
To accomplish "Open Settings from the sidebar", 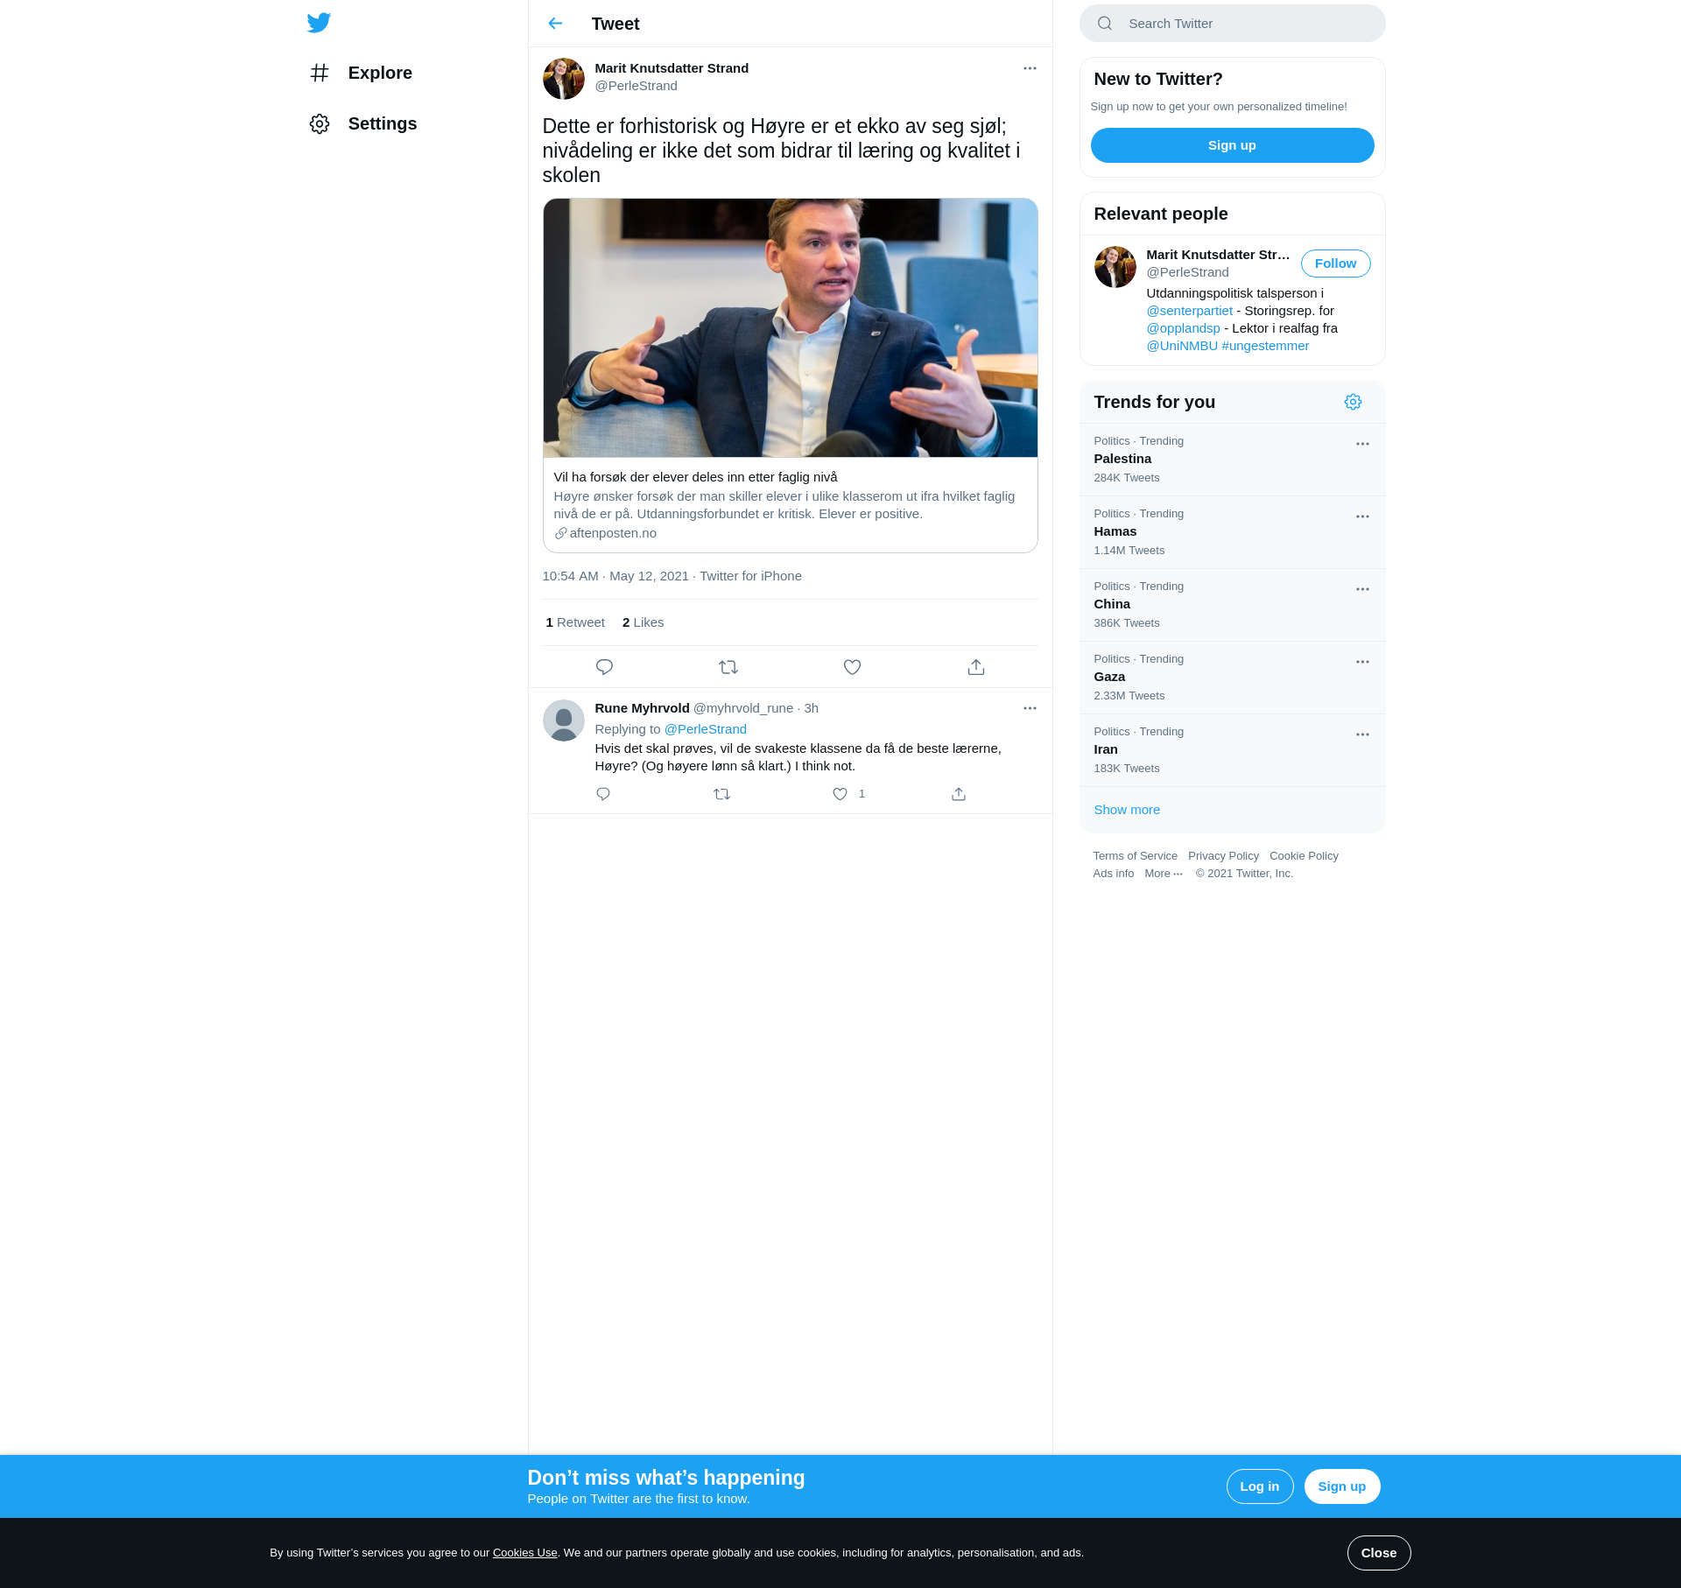I will [x=363, y=123].
